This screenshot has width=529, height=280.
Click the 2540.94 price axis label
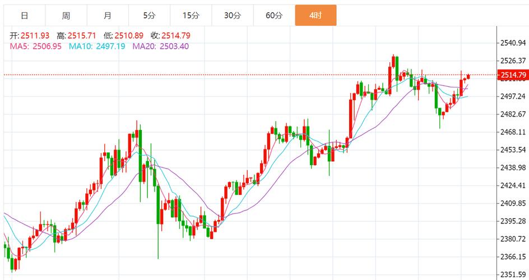pos(513,43)
